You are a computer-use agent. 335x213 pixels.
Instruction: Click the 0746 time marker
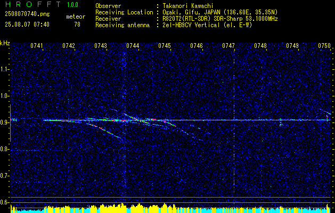(x=197, y=46)
